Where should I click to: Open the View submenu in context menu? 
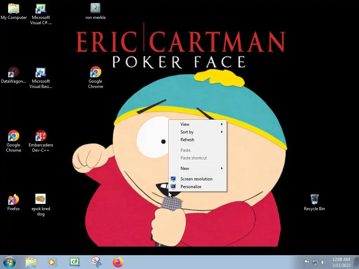[198, 124]
